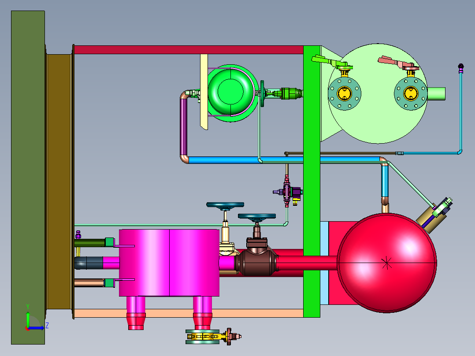The width and height of the screenshot is (475, 356).
Task: Select the purple fitting atop the cyan tube
Action: click(x=461, y=68)
